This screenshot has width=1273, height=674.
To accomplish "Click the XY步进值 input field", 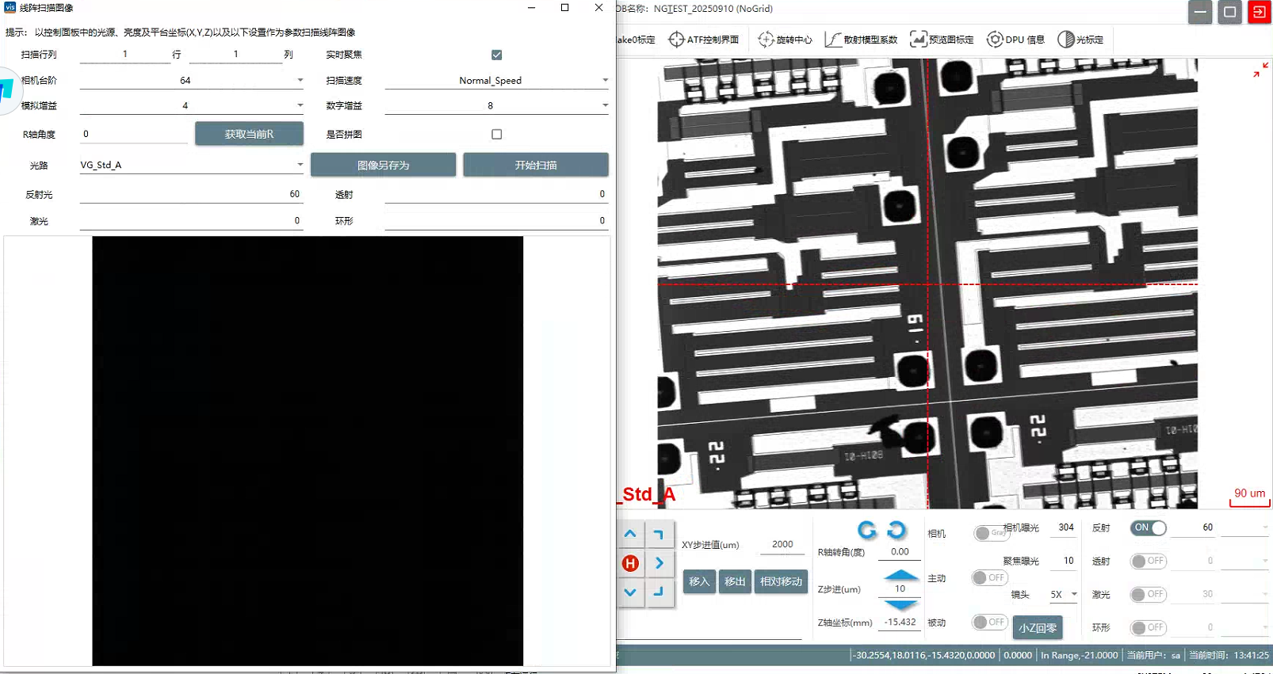I will pyautogui.click(x=782, y=544).
